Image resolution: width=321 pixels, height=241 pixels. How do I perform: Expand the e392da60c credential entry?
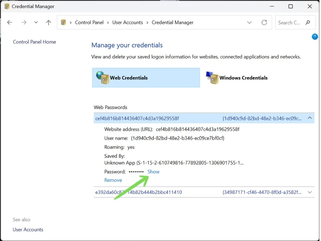[310, 192]
